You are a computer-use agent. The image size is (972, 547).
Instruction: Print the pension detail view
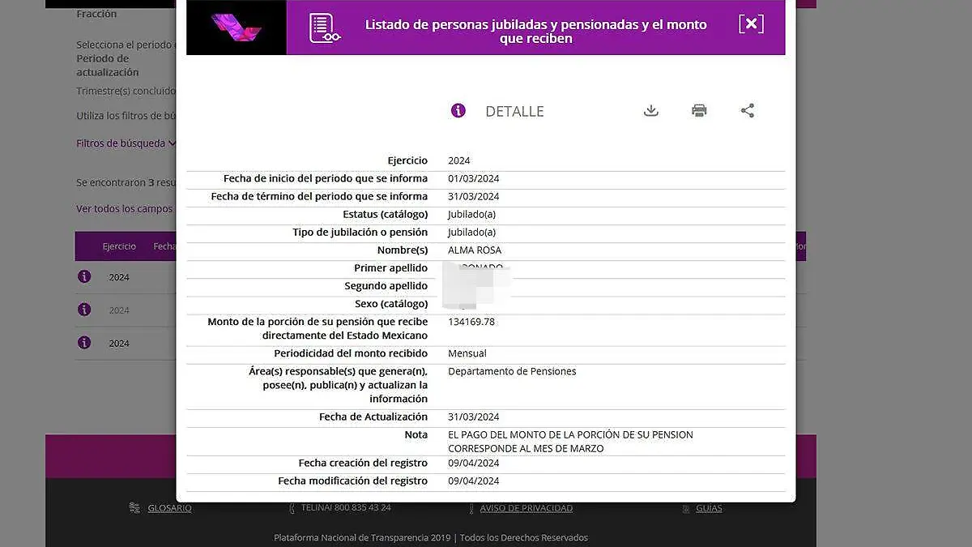[x=698, y=110]
